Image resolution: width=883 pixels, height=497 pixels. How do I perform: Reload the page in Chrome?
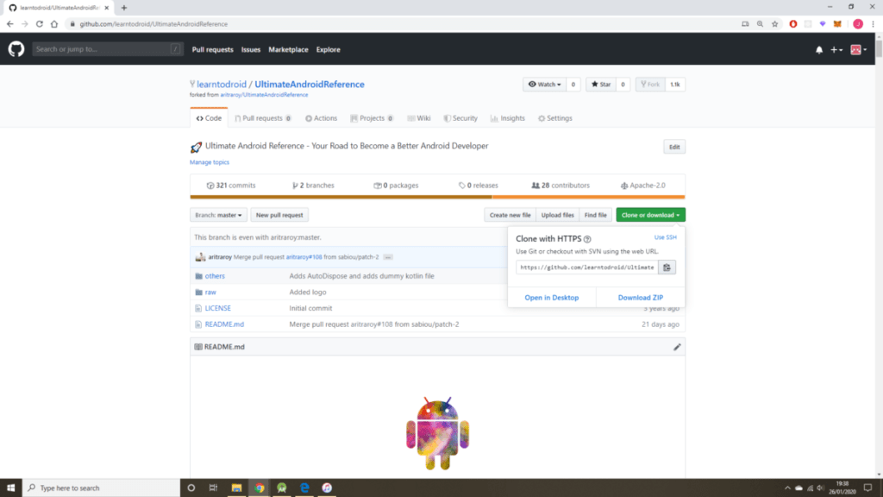40,23
